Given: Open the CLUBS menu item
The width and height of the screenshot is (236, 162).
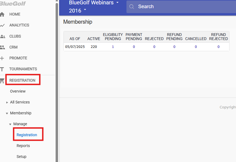Looking at the screenshot, I should pyautogui.click(x=15, y=36).
